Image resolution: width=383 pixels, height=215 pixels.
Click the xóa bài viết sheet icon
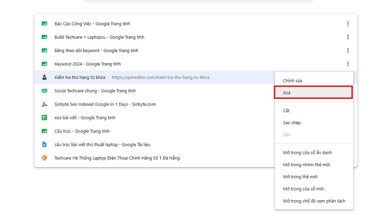[x=44, y=118]
